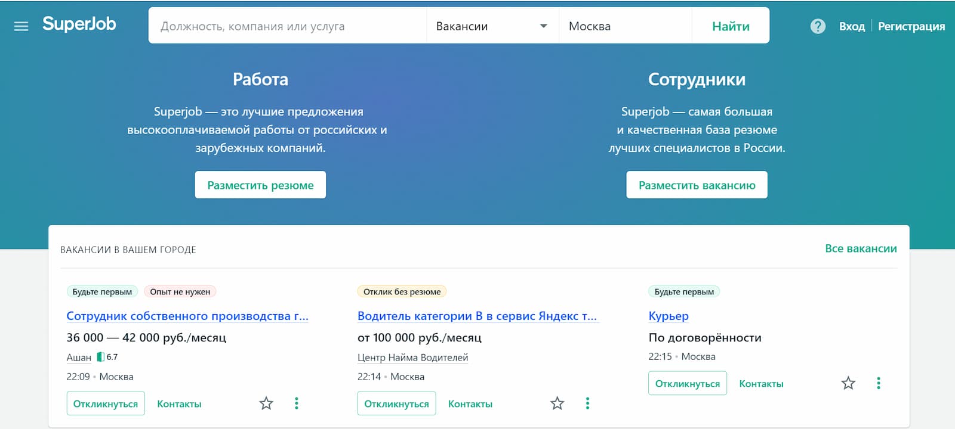Click the Опыт не нужен tag
955x429 pixels.
click(180, 291)
